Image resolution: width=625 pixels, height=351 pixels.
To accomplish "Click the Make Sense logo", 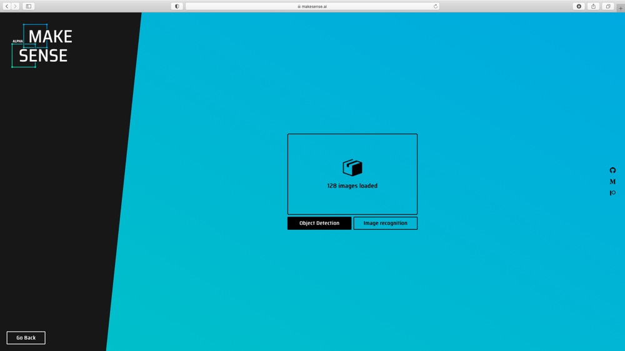I will coord(42,46).
